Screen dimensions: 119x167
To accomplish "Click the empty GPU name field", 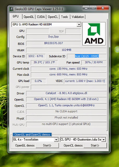I will [38, 31].
